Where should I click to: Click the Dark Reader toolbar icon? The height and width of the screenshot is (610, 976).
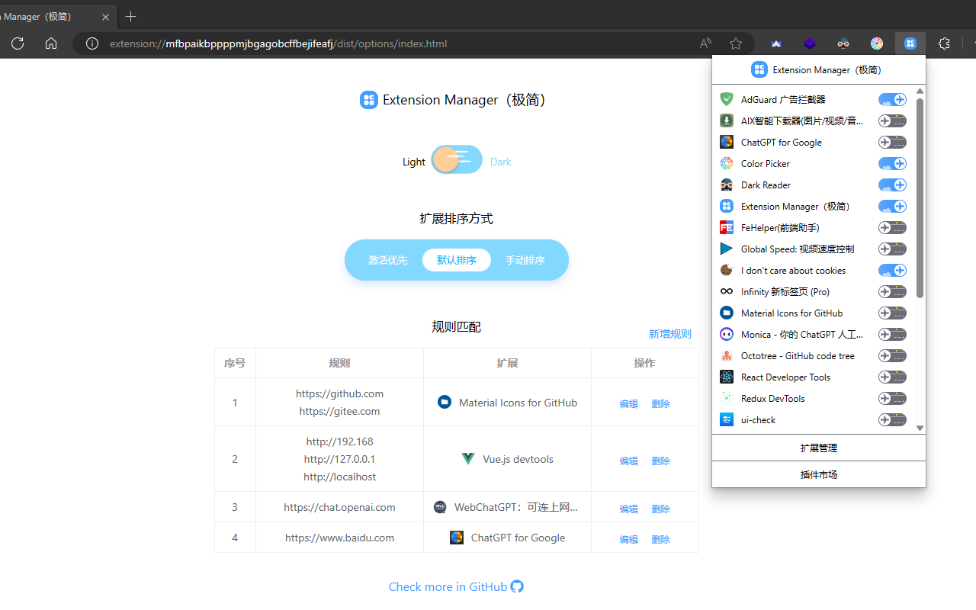(x=843, y=43)
